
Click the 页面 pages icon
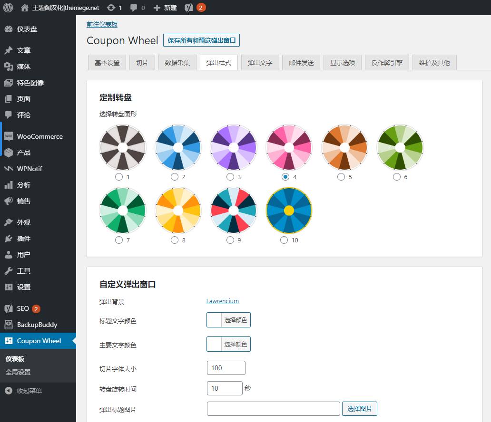click(x=9, y=99)
